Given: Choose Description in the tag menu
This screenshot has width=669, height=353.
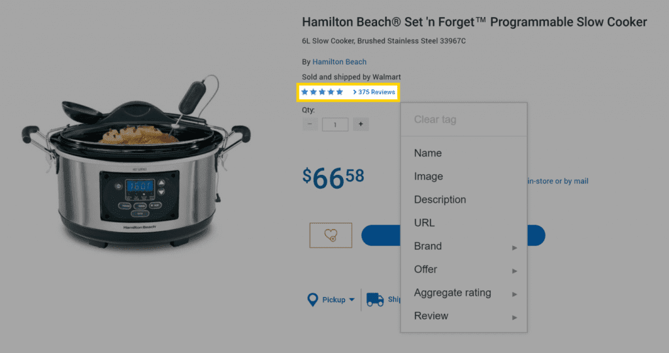Looking at the screenshot, I should [440, 200].
